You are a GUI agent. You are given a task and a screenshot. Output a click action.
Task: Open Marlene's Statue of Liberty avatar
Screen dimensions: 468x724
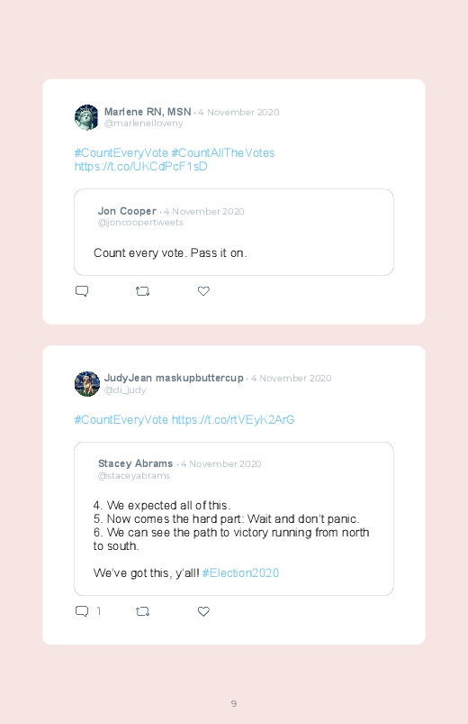coord(86,117)
